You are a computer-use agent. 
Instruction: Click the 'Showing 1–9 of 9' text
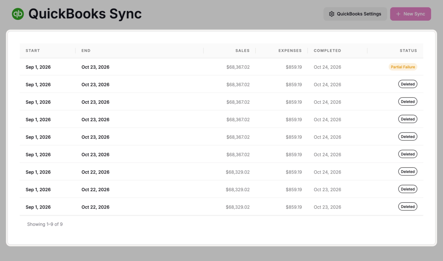coord(45,224)
